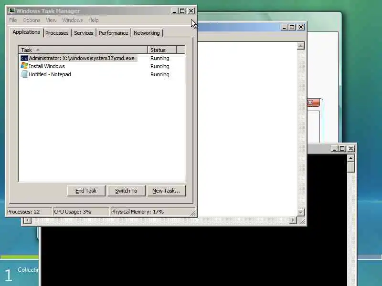Click the Notepad task icon

pyautogui.click(x=24, y=74)
